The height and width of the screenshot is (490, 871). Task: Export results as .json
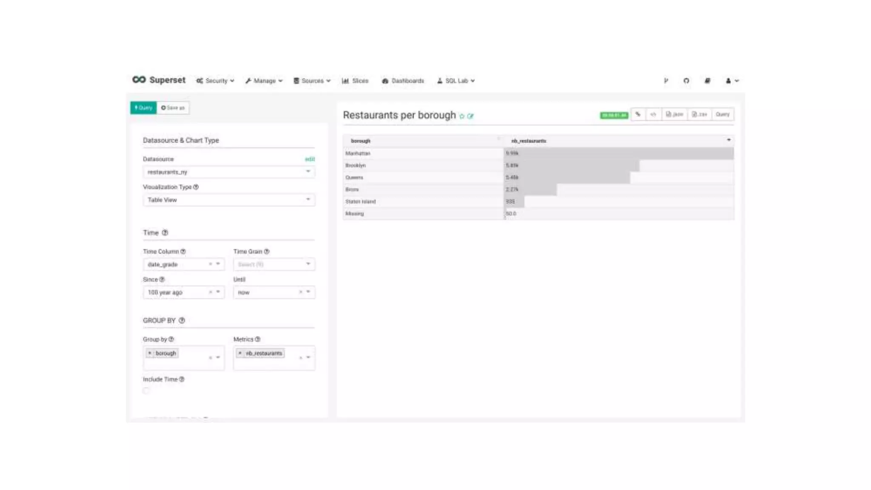tap(675, 114)
